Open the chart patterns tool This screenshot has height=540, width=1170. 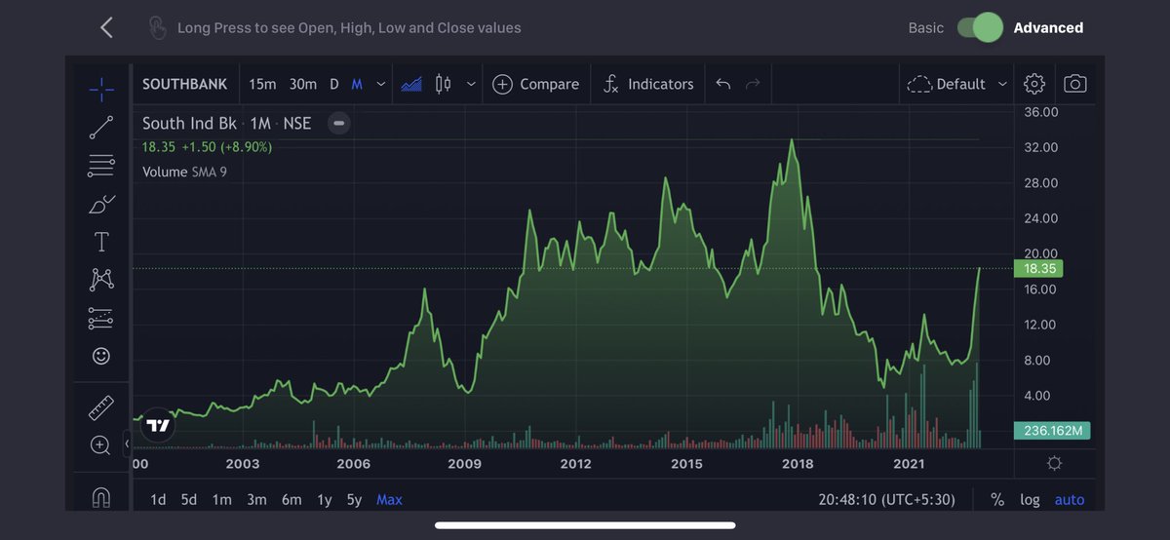tap(101, 280)
